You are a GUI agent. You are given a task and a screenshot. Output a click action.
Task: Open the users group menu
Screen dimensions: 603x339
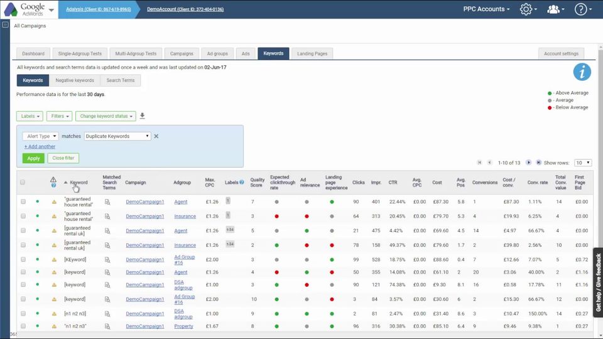pyautogui.click(x=553, y=9)
